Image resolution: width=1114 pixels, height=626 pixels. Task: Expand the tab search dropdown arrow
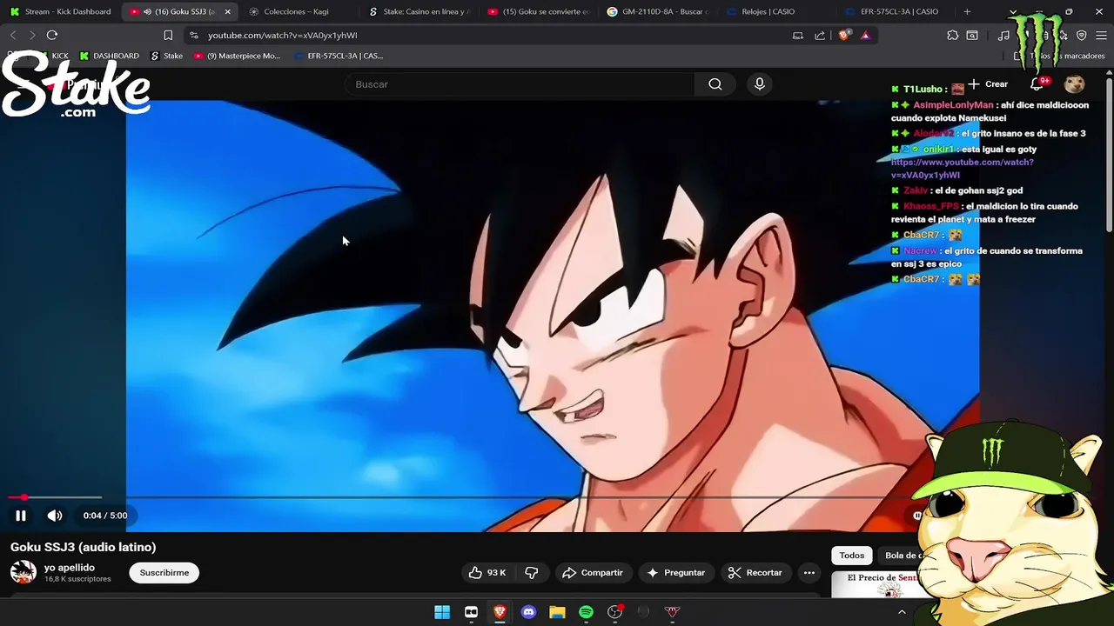1013,11
